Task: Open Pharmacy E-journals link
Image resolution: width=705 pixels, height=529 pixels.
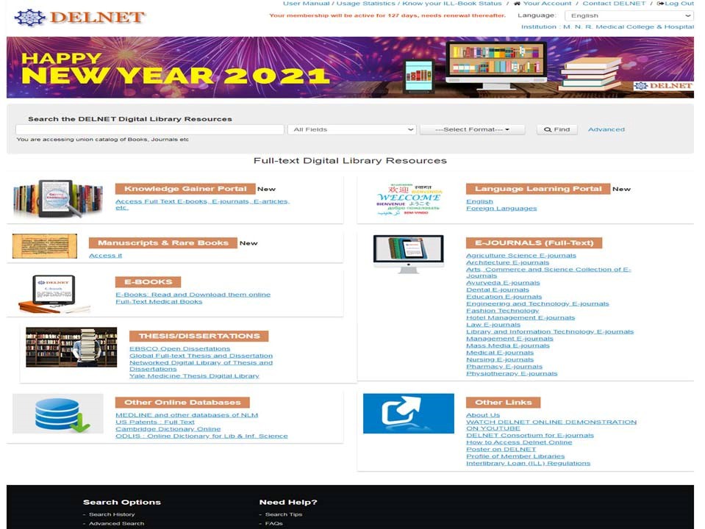Action: click(504, 367)
